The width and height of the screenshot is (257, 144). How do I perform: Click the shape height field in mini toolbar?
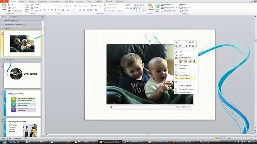pos(182,42)
